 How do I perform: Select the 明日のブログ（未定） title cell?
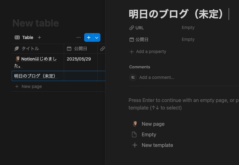[35, 76]
